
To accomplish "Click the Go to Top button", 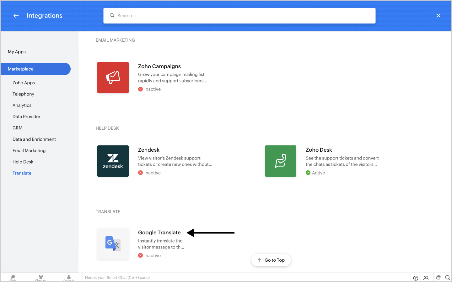I will (271, 260).
